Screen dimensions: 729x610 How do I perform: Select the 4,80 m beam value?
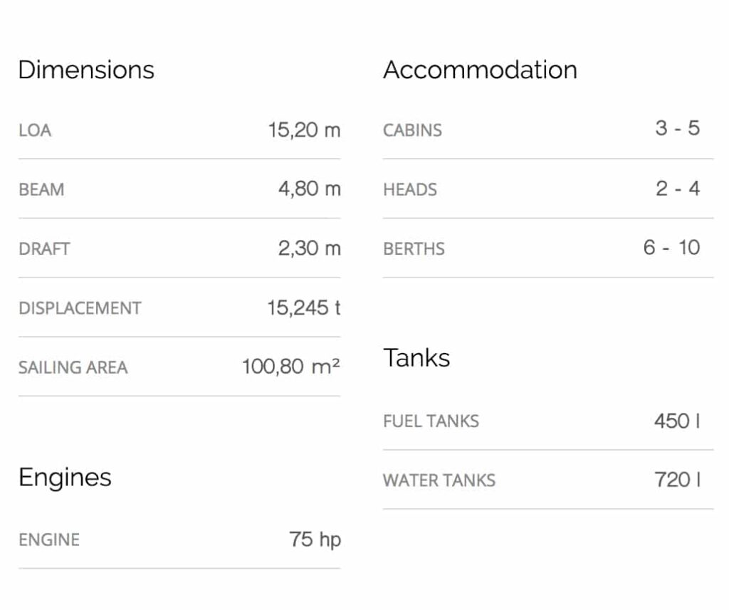pos(309,189)
